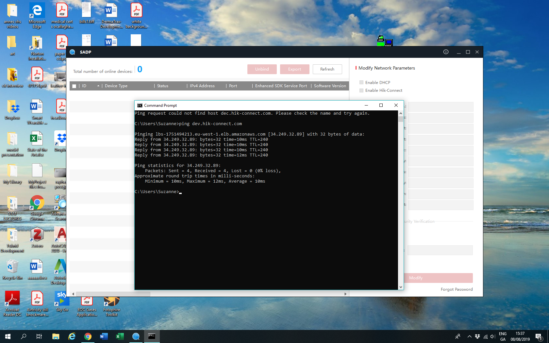Check the select-all devices header checkbox
The image size is (549, 343).
click(x=74, y=86)
